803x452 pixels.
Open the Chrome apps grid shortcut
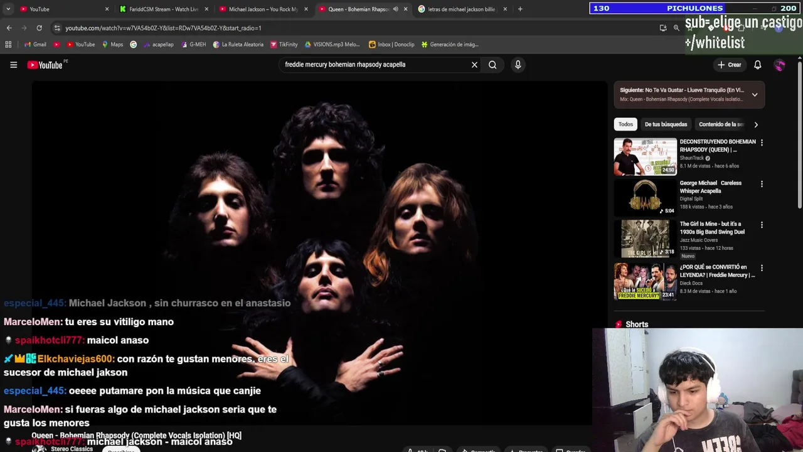[x=8, y=45]
